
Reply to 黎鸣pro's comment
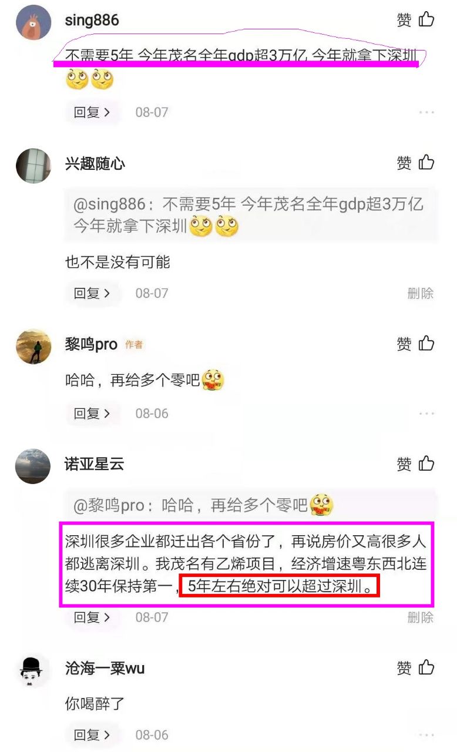[92, 413]
